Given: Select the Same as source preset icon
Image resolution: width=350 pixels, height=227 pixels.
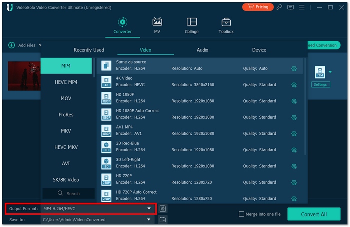Looking at the screenshot, I should pos(106,66).
